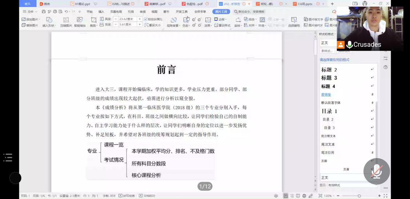
Task: Unmute the crossed-out microphone button
Action: 377,171
